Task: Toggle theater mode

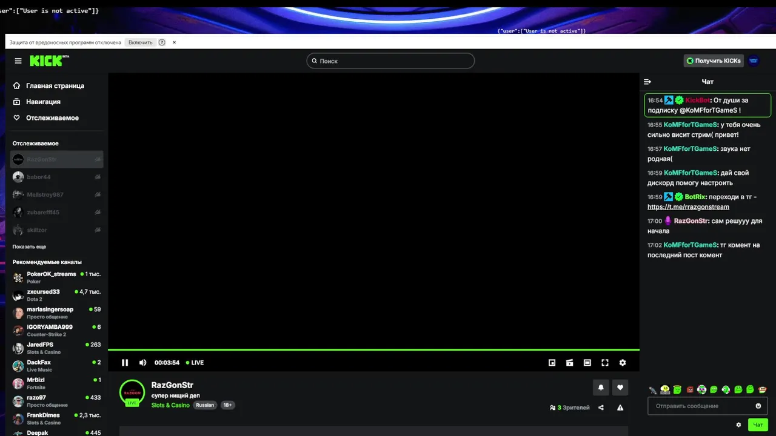Action: point(587,363)
